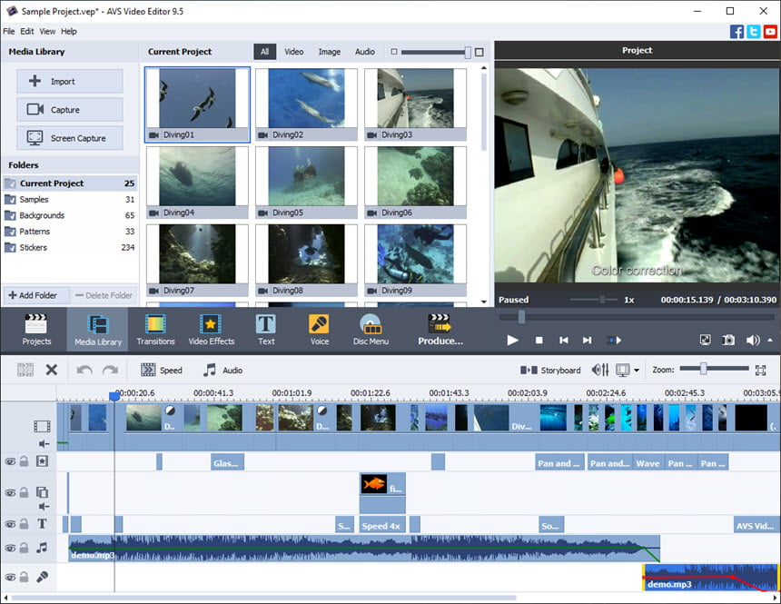
Task: Click the volume speaker icon in preview
Action: [753, 341]
